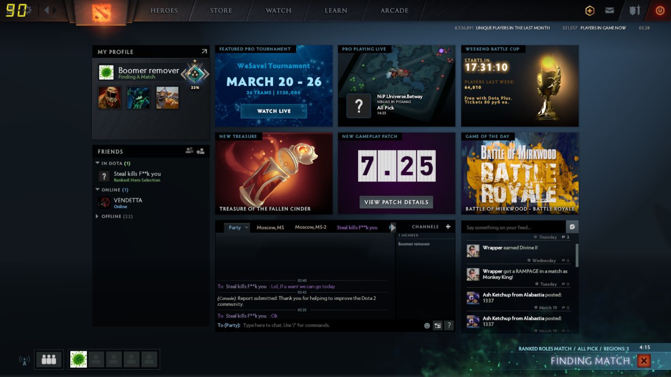Open the Store menu
671x377 pixels.
point(221,10)
